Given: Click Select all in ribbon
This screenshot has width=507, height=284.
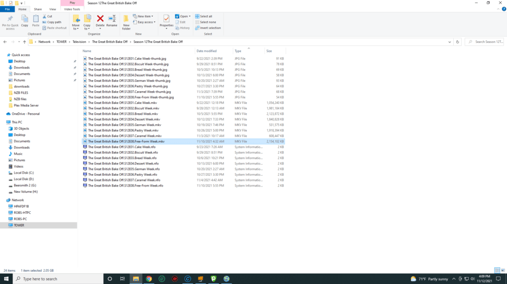Looking at the screenshot, I should pos(204,16).
